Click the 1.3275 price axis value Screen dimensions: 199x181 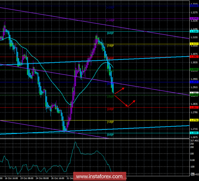click(x=194, y=13)
